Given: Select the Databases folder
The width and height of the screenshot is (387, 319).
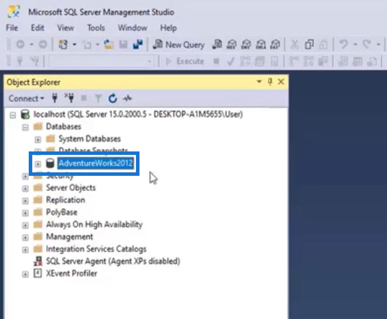Looking at the screenshot, I should tap(64, 127).
